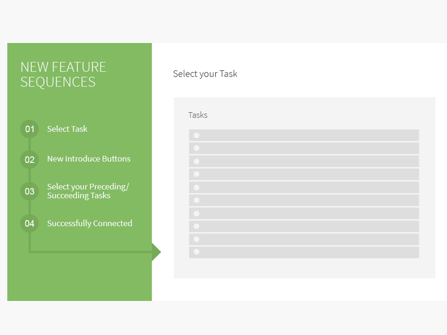
Task: Click the bullet icon on the first task row
Action: [196, 135]
